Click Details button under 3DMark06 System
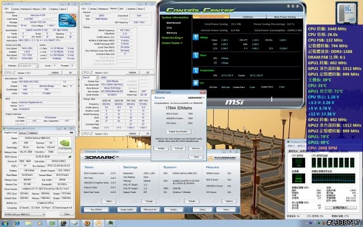Viewport: 363px width, 227px height. coord(192,201)
